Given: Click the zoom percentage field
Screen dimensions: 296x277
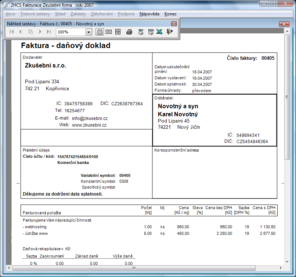Looking at the screenshot, I should (x=71, y=32).
